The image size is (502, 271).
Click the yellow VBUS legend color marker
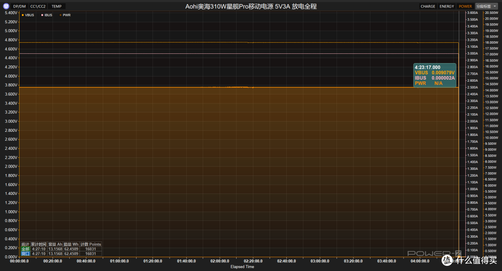[23, 15]
